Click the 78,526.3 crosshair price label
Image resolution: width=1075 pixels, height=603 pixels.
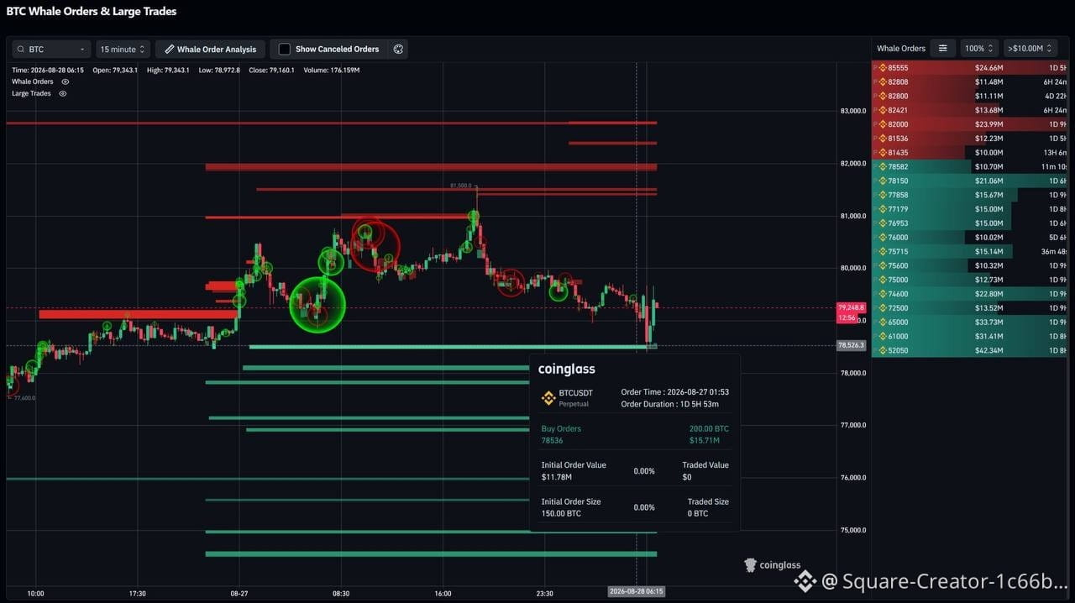(851, 345)
